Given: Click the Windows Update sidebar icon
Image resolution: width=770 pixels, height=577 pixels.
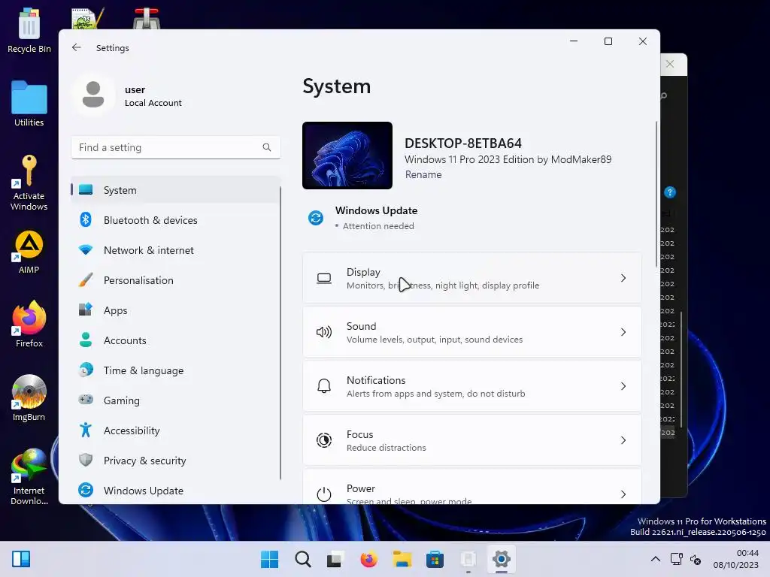Looking at the screenshot, I should pyautogui.click(x=86, y=490).
